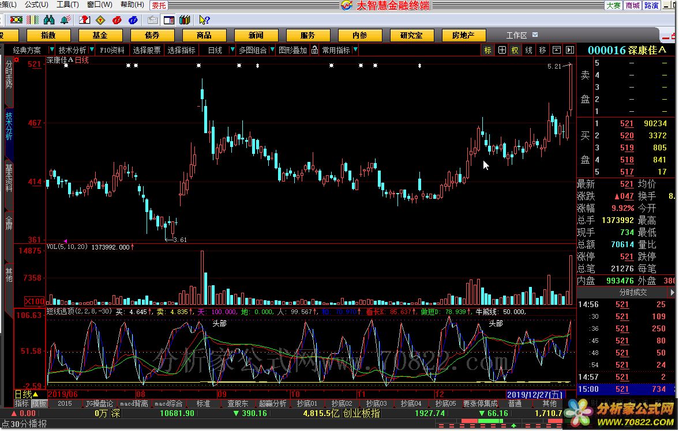This screenshot has width=679, height=431.
Task: Click the 线 draw-line icon
Action: point(529,50)
